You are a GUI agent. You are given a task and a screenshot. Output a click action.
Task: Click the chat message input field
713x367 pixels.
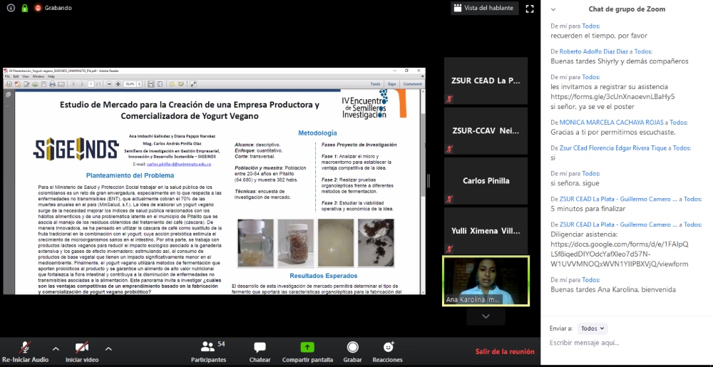pyautogui.click(x=627, y=343)
